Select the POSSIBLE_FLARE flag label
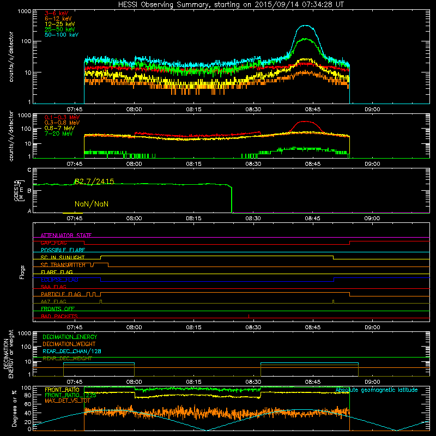The width and height of the screenshot is (436, 436). coord(63,250)
